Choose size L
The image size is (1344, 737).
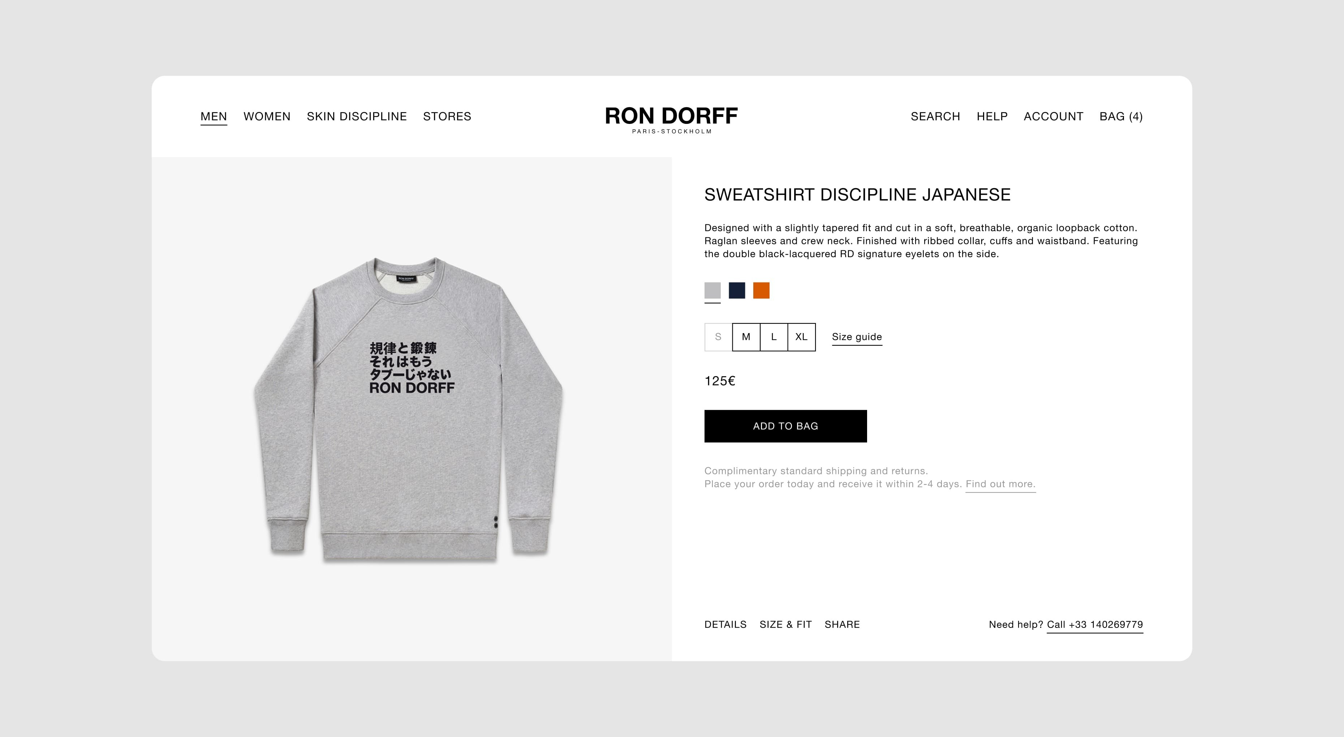click(x=774, y=337)
